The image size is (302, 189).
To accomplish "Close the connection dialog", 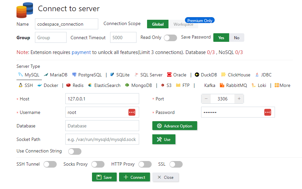I will pyautogui.click(x=166, y=177).
